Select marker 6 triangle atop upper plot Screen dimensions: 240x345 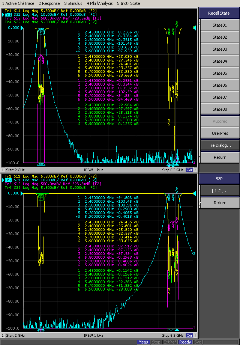[x=177, y=26]
